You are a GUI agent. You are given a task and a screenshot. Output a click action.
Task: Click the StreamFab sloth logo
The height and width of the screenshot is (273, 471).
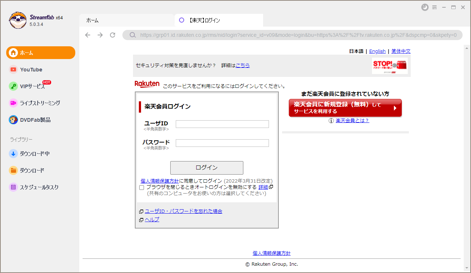[x=18, y=20]
